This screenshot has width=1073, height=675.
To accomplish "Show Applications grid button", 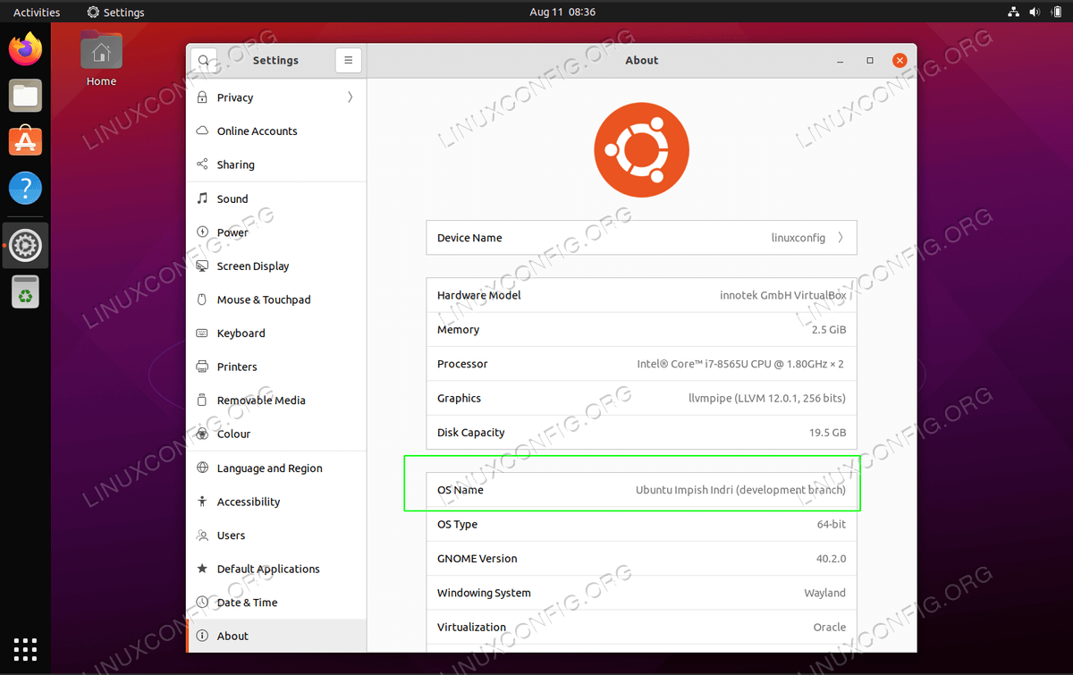I will pyautogui.click(x=26, y=649).
